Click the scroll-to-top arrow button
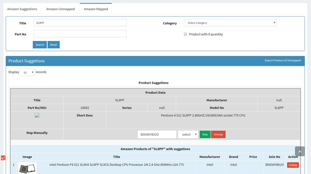This screenshot has width=311, height=174. pos(300,151)
